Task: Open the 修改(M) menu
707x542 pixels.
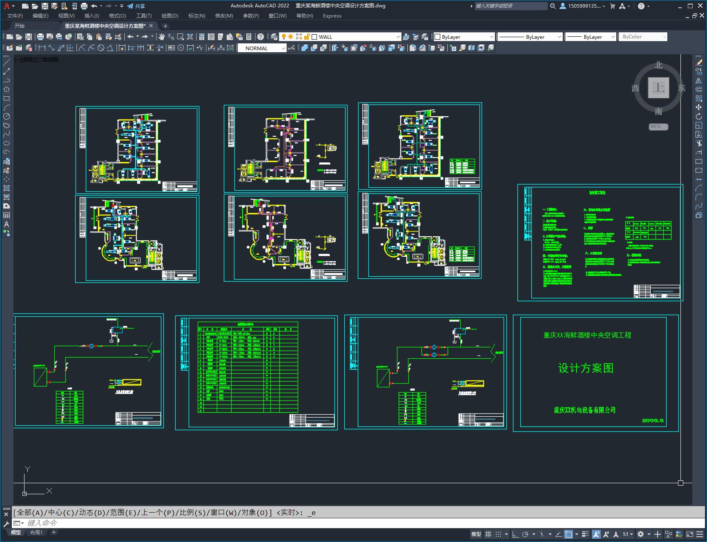Action: 224,16
